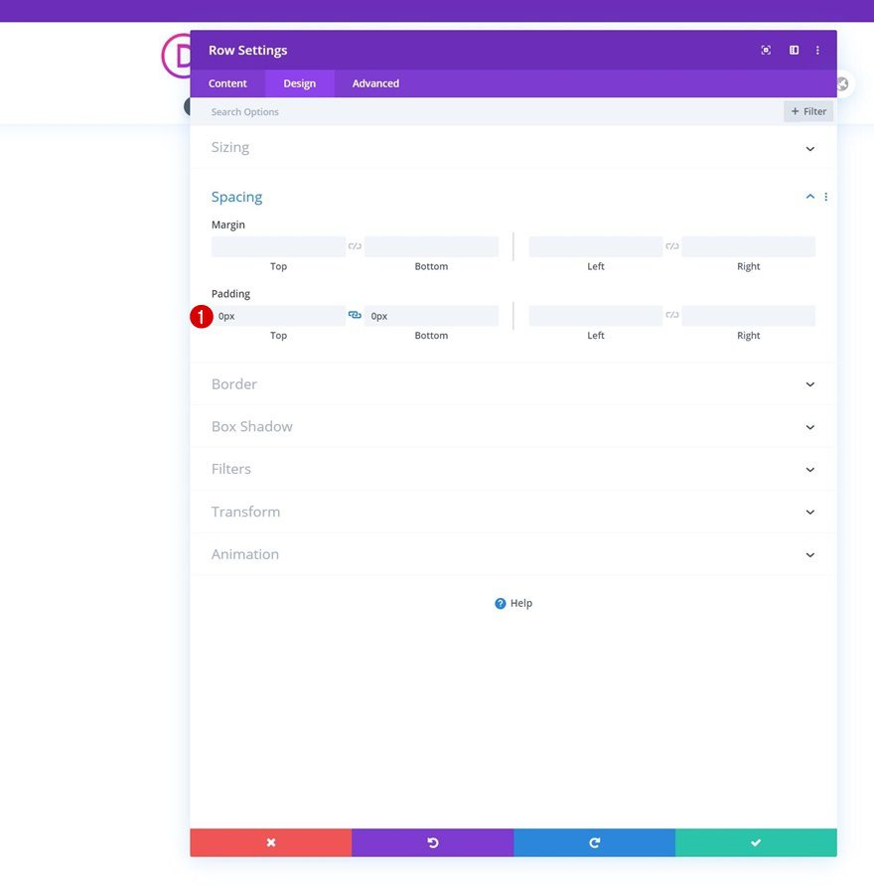This screenshot has height=887, width=874.
Task: Click the red numbered marker beside Padding Top
Action: 202,316
